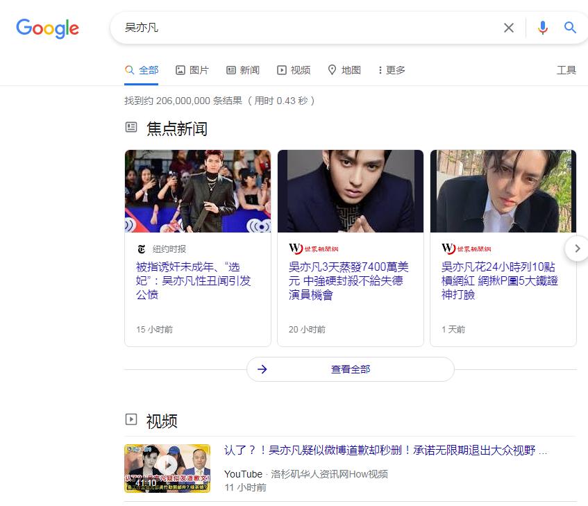Clear the search box with the X icon
Image resolution: width=588 pixels, height=506 pixels.
[508, 28]
